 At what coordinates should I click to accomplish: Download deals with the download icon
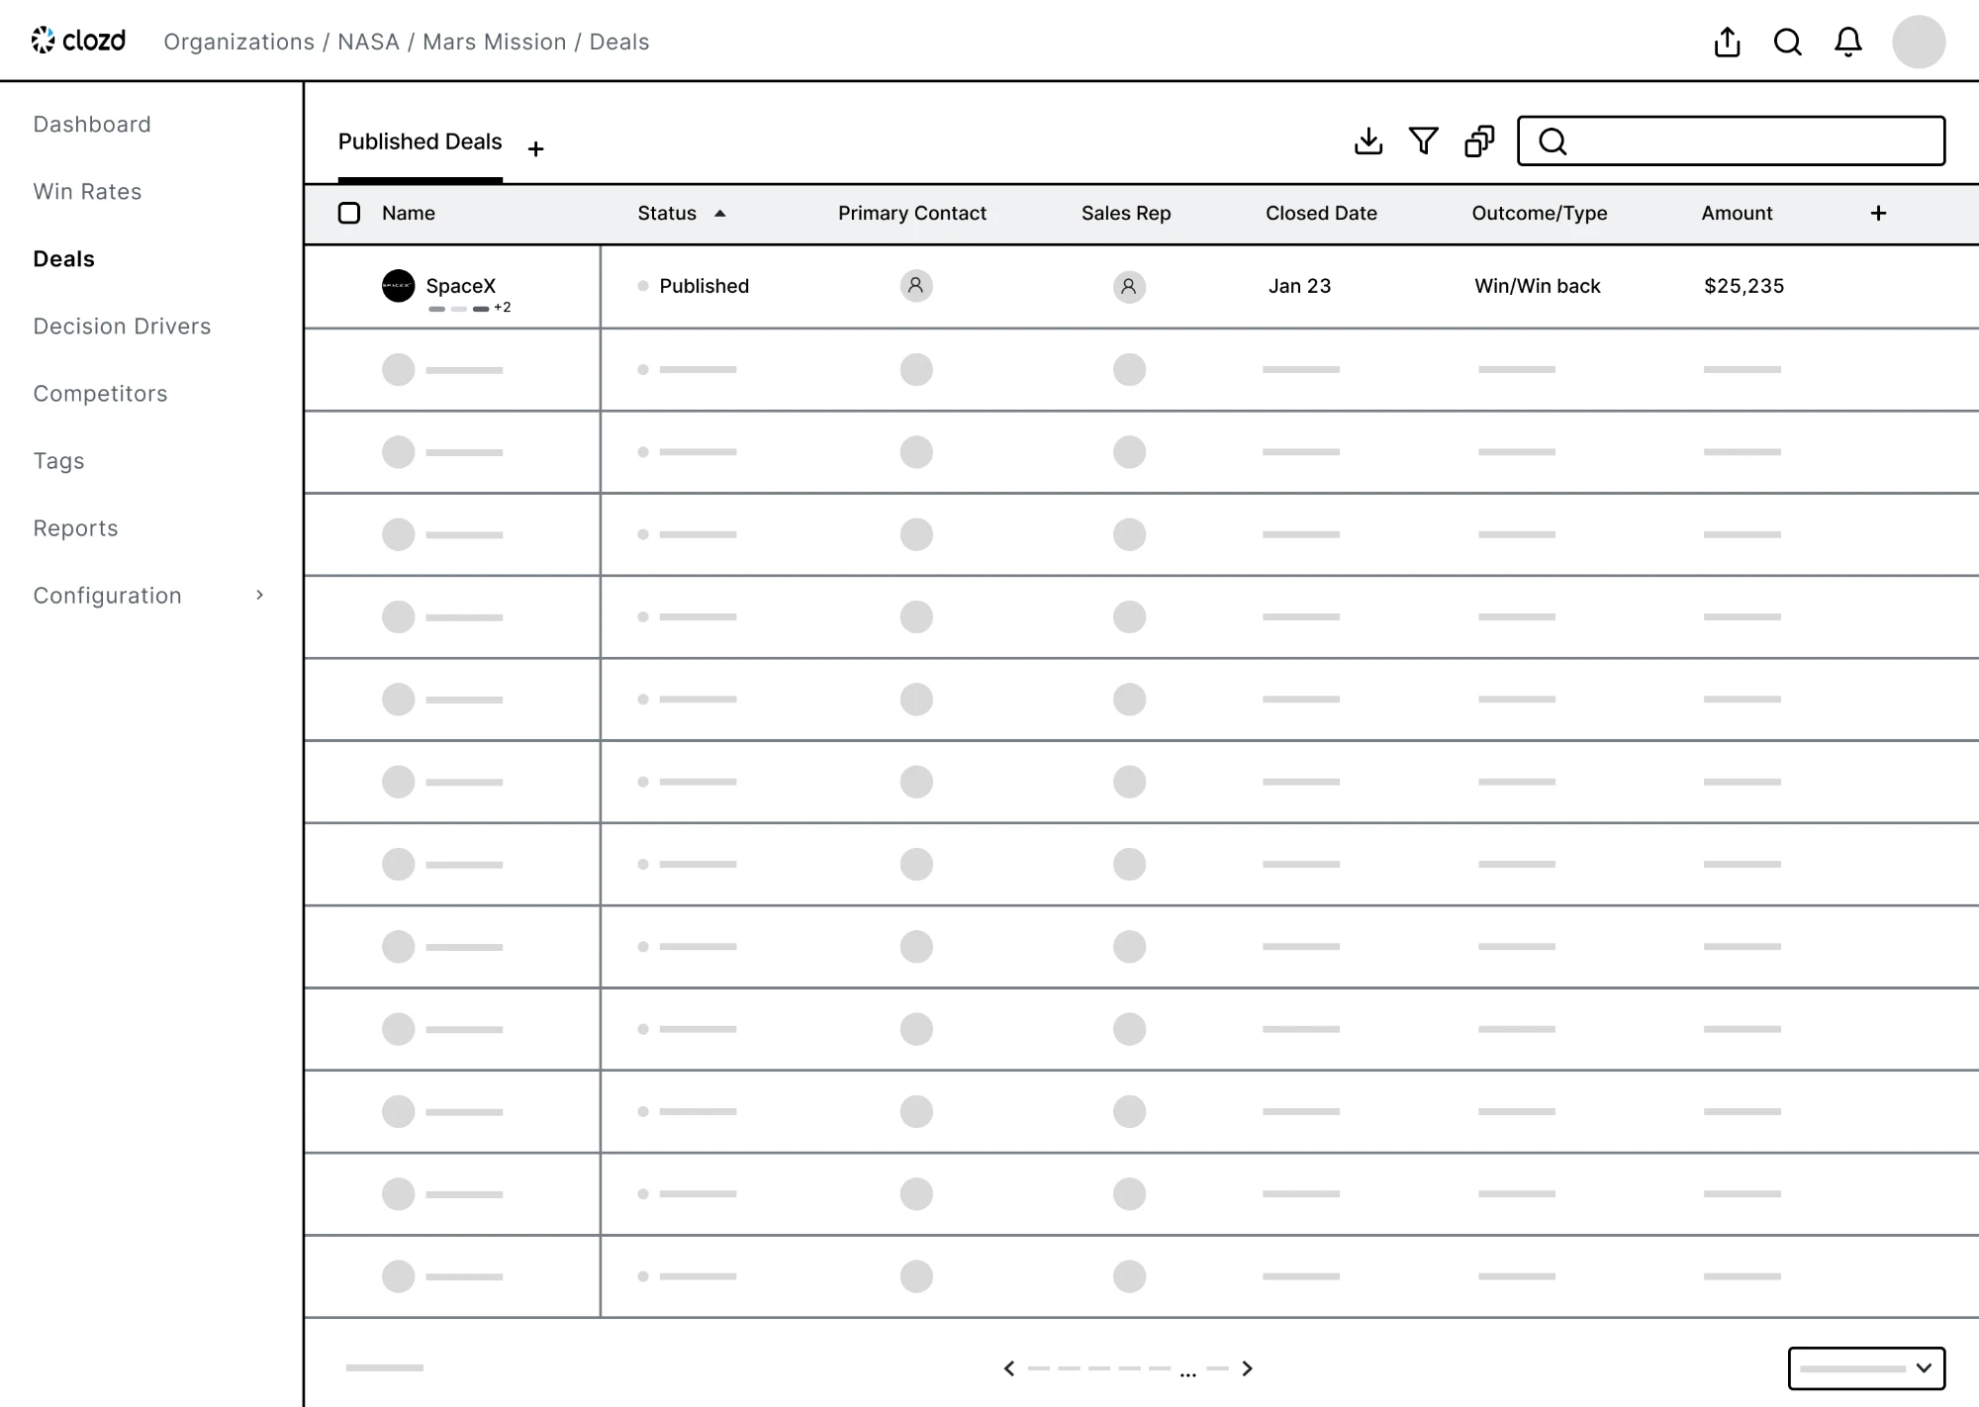coord(1367,141)
